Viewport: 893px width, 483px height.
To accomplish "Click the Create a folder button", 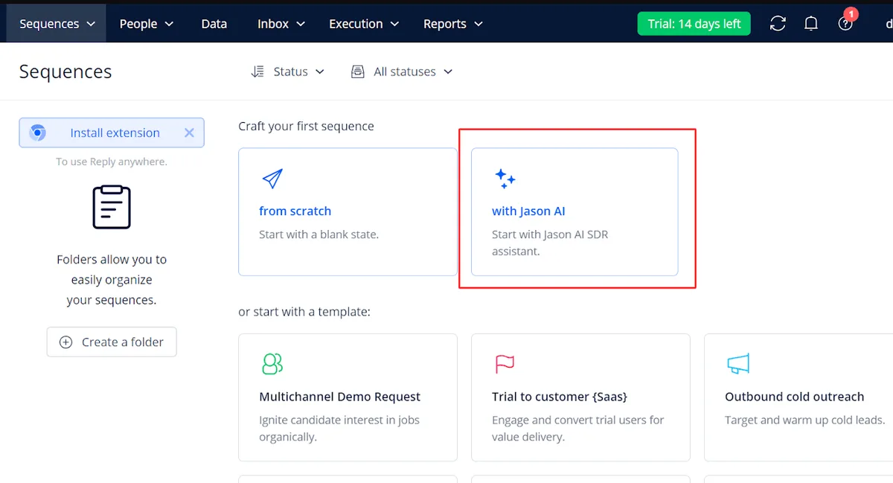I will [111, 342].
